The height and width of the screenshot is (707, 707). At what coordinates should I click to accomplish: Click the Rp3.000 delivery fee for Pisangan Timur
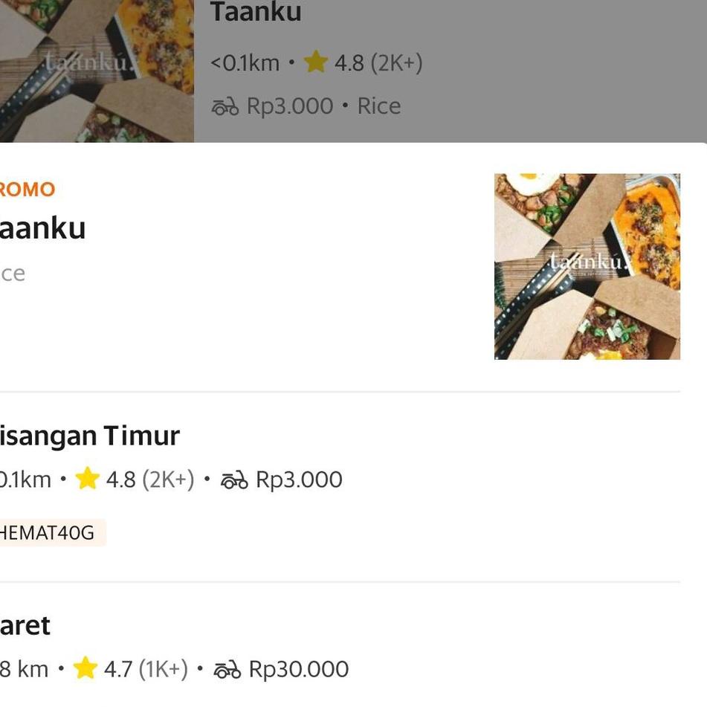300,480
